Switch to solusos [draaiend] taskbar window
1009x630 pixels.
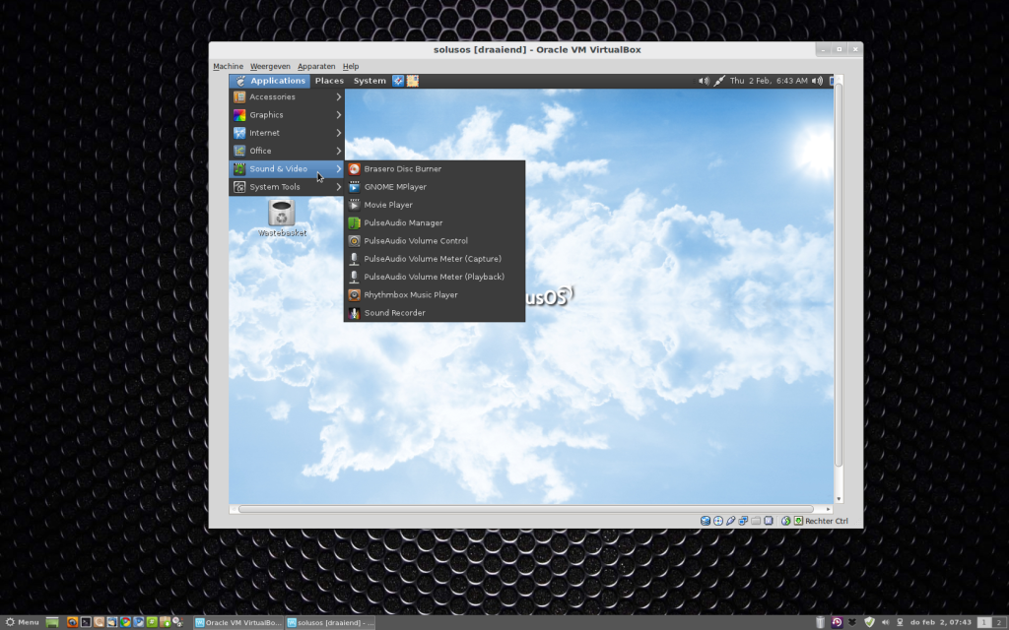330,622
